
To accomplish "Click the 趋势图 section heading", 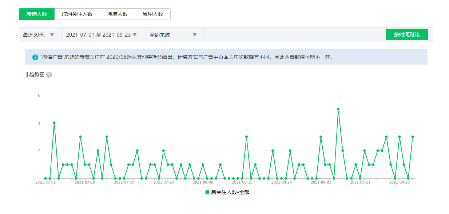I will [x=36, y=74].
